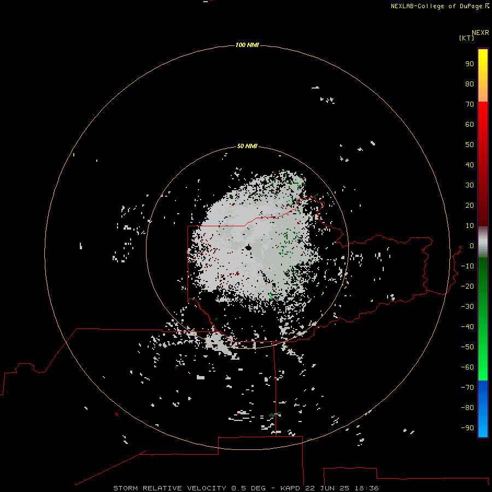Pick the yellow top of velocity color bar
This screenshot has width=492, height=492.
coord(483,60)
